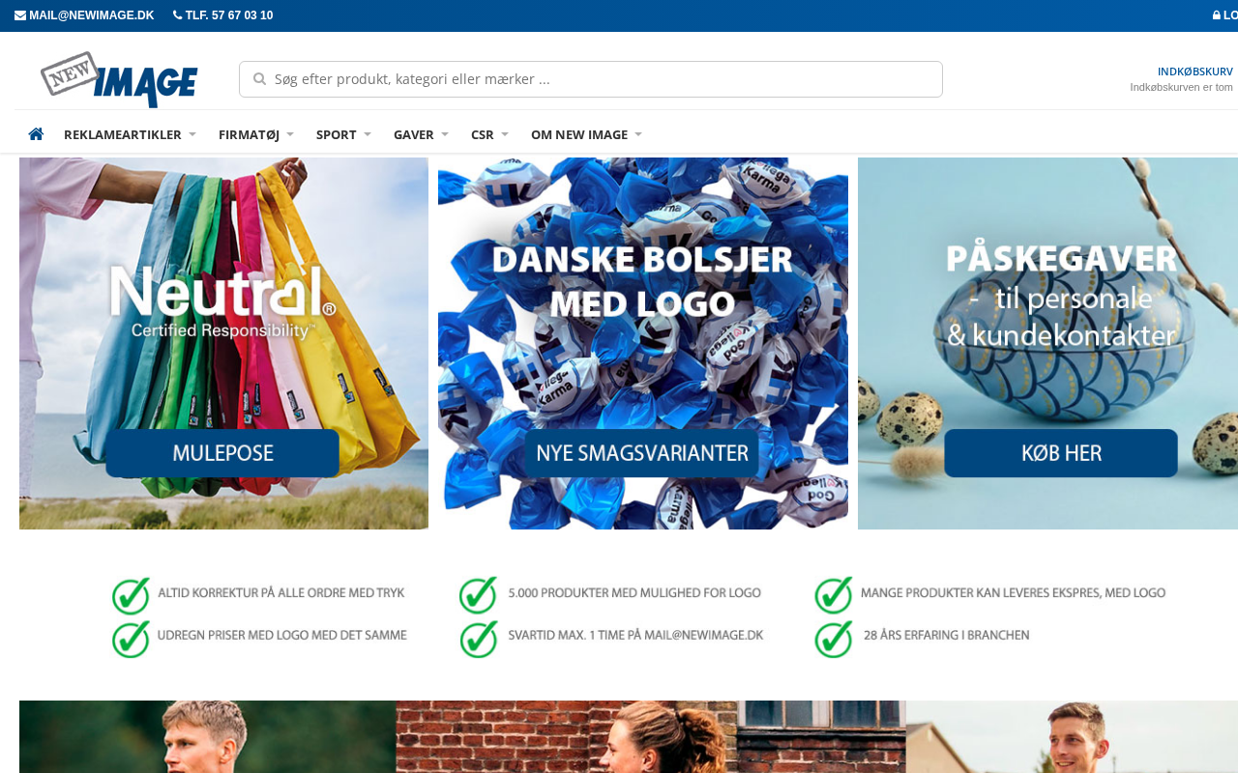Click the text 5.000 PRODUKTER MED MULIGHED FOR LOGO
The width and height of the screenshot is (1238, 773).
pos(634,592)
